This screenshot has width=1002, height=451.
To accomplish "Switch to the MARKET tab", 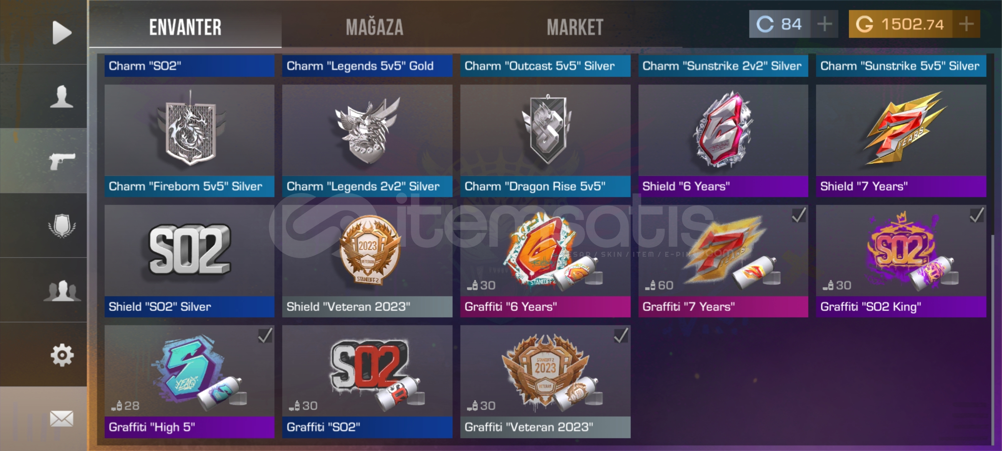I will (575, 27).
